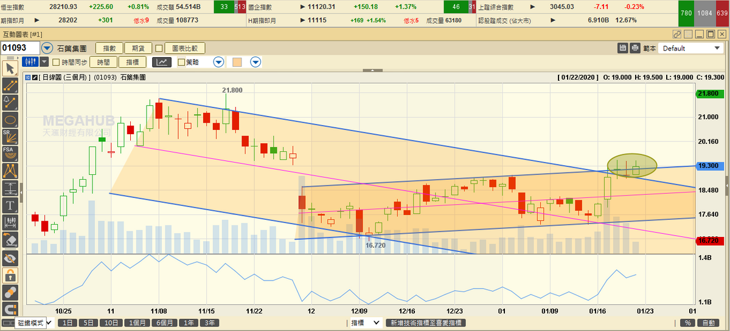Image resolution: width=730 pixels, height=331 pixels.
Task: Click the orange color swatch
Action: pyautogui.click(x=237, y=62)
